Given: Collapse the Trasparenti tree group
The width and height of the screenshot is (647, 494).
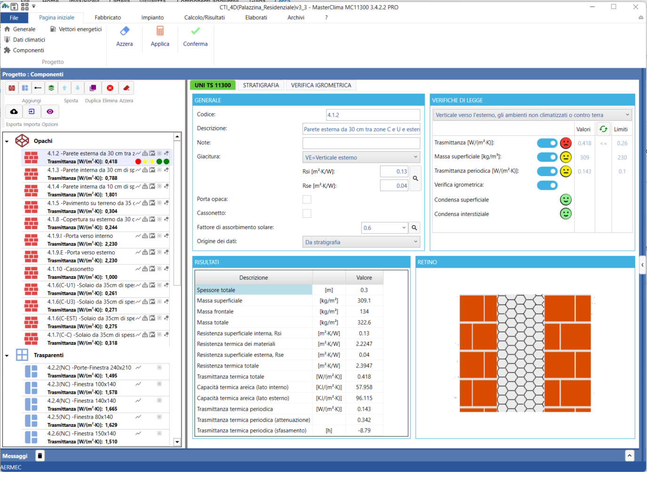Looking at the screenshot, I should [7, 355].
